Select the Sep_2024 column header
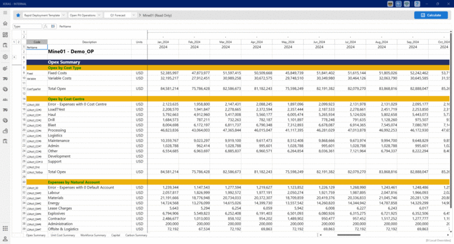This screenshot has width=454, height=244. (x=412, y=42)
